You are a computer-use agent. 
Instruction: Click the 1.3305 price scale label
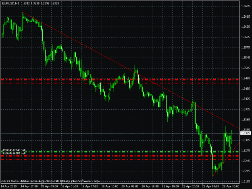pos(246,140)
